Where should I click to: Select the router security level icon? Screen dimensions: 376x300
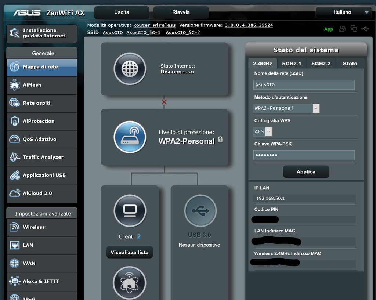coord(130,137)
